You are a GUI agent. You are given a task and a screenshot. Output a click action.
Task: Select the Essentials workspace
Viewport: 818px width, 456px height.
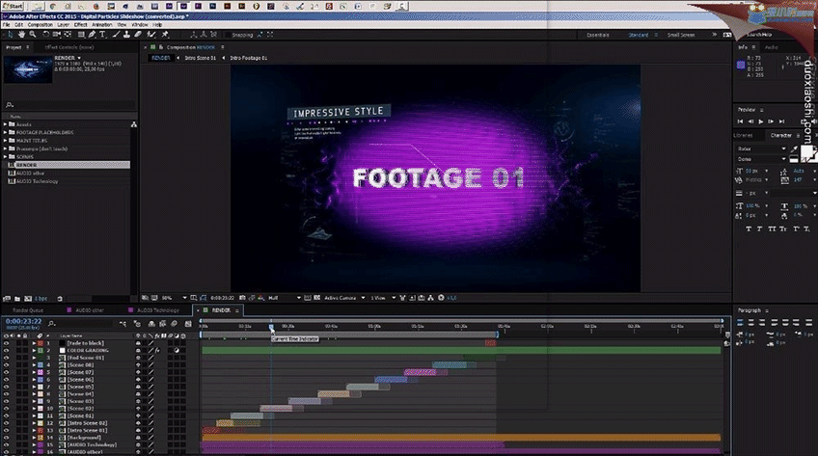(598, 35)
